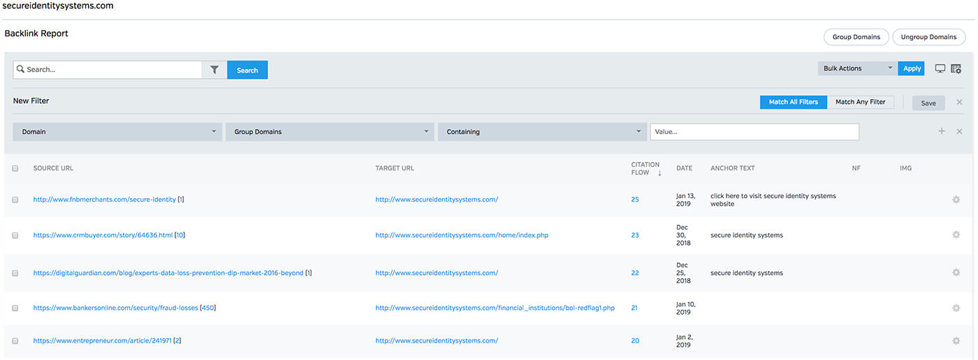
Task: Open target URL bol-redflag1.php link
Action: click(495, 308)
